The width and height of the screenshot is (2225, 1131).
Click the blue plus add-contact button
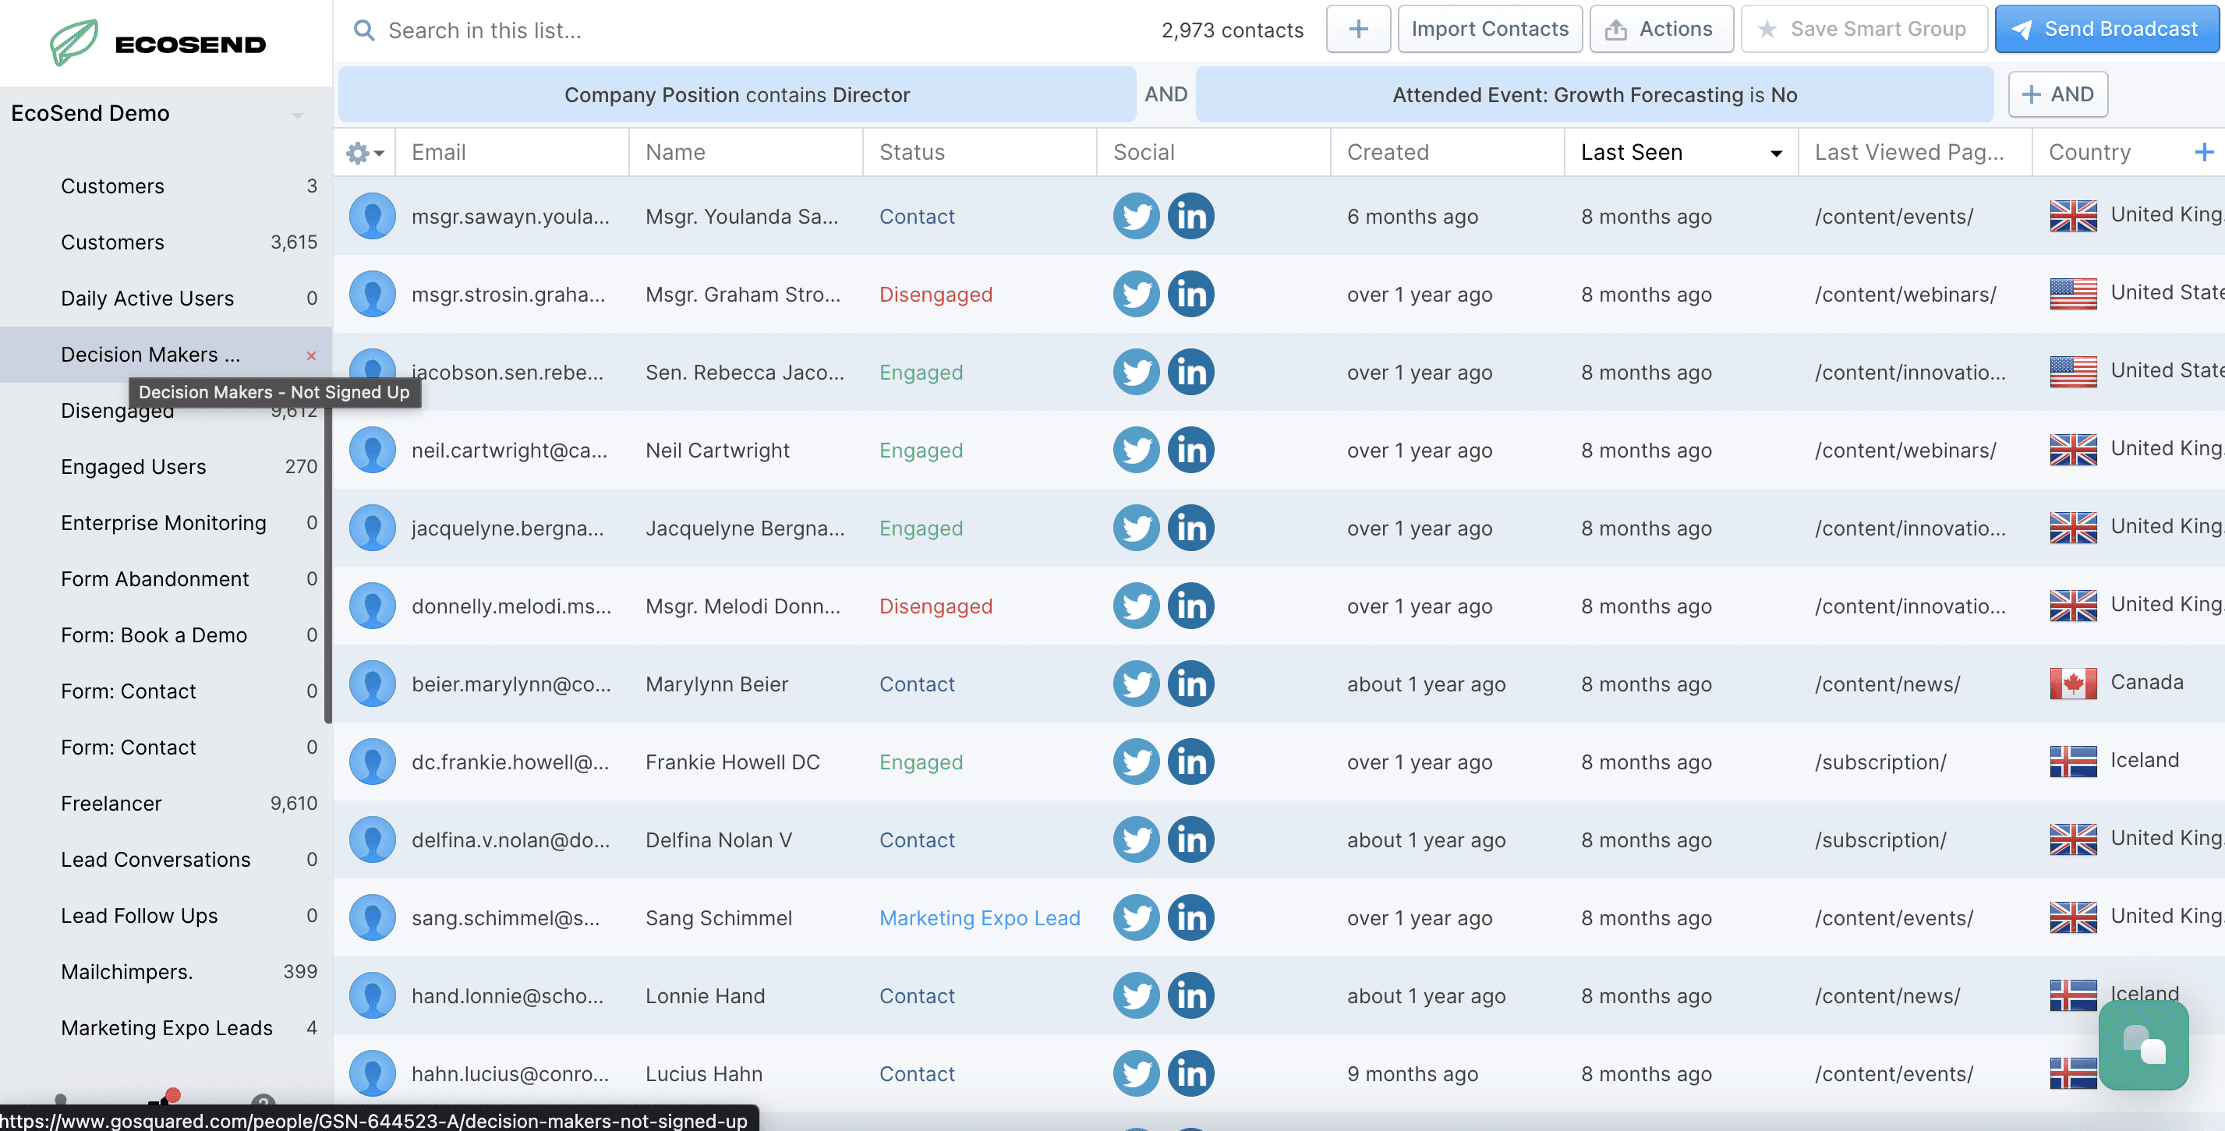click(x=1357, y=30)
